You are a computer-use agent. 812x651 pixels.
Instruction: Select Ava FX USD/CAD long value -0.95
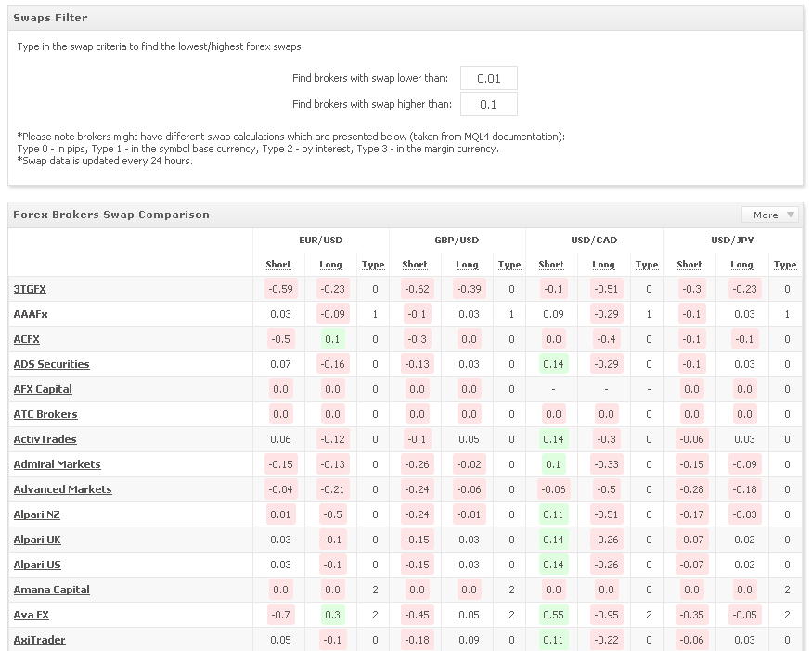click(x=606, y=615)
